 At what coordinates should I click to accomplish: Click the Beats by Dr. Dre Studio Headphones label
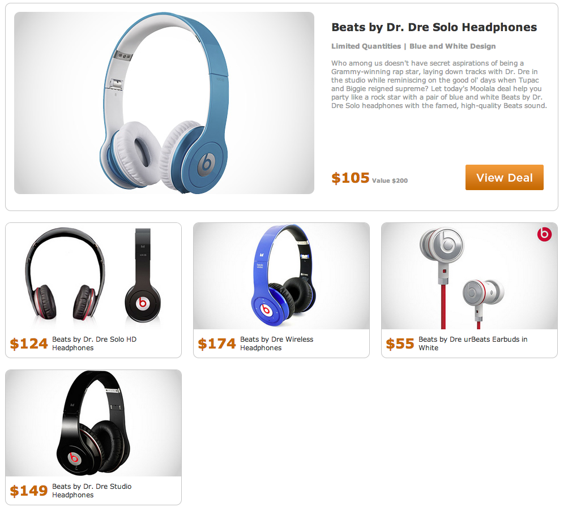[x=92, y=491]
